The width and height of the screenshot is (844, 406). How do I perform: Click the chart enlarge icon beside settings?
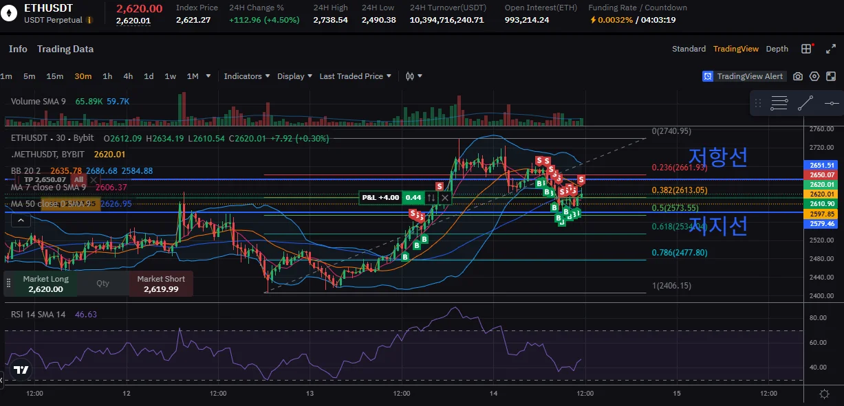[x=831, y=76]
